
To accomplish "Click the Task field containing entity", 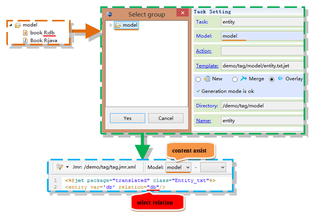I will pyautogui.click(x=263, y=22).
